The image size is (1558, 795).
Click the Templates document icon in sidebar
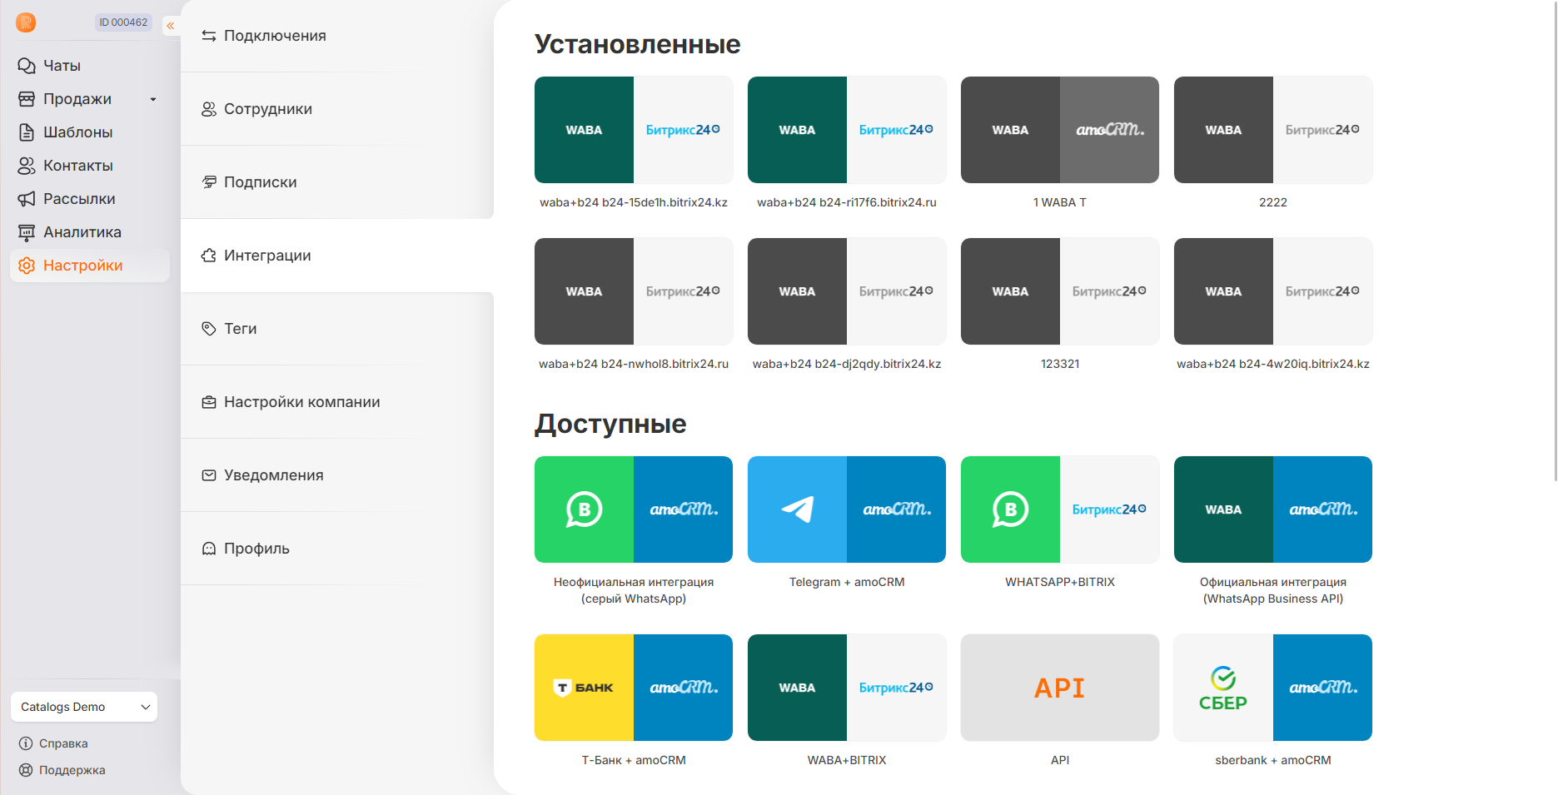pyautogui.click(x=27, y=132)
